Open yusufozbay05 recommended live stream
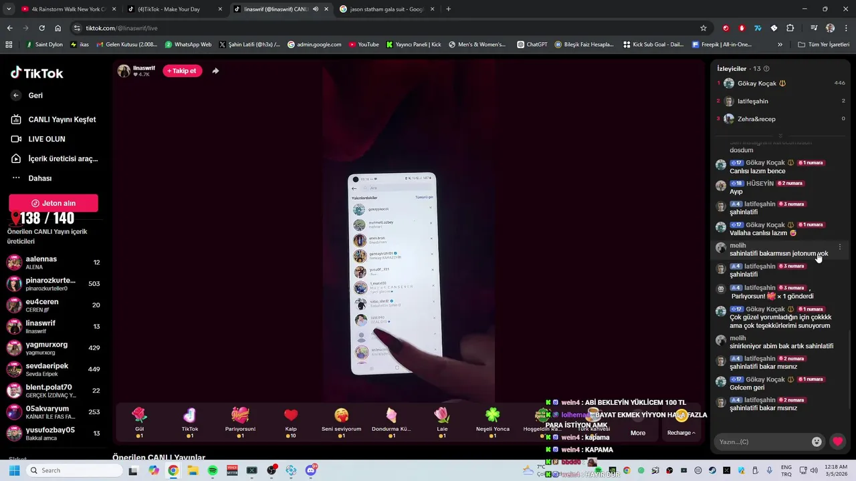Image resolution: width=856 pixels, height=481 pixels. pyautogui.click(x=53, y=434)
